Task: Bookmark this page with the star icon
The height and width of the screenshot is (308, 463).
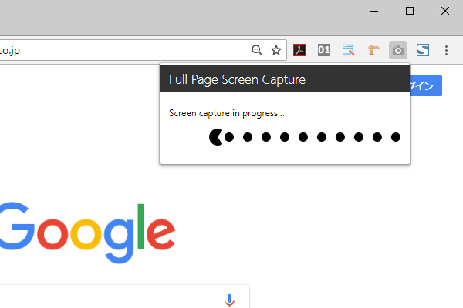Action: [276, 50]
